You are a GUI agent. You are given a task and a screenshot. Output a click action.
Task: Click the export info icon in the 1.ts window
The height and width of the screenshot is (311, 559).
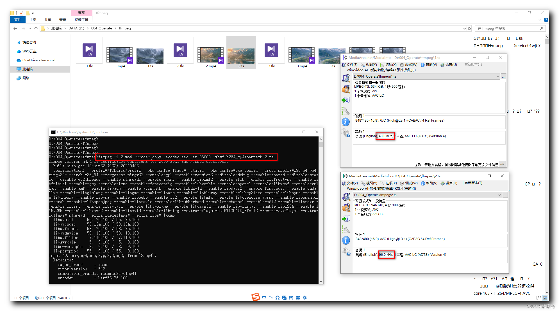(x=346, y=100)
